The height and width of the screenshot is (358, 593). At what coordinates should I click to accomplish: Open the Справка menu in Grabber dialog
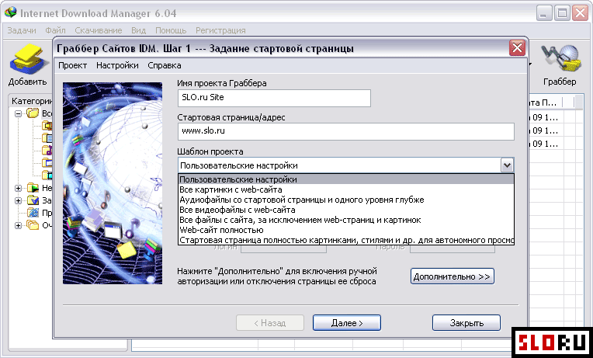(164, 65)
